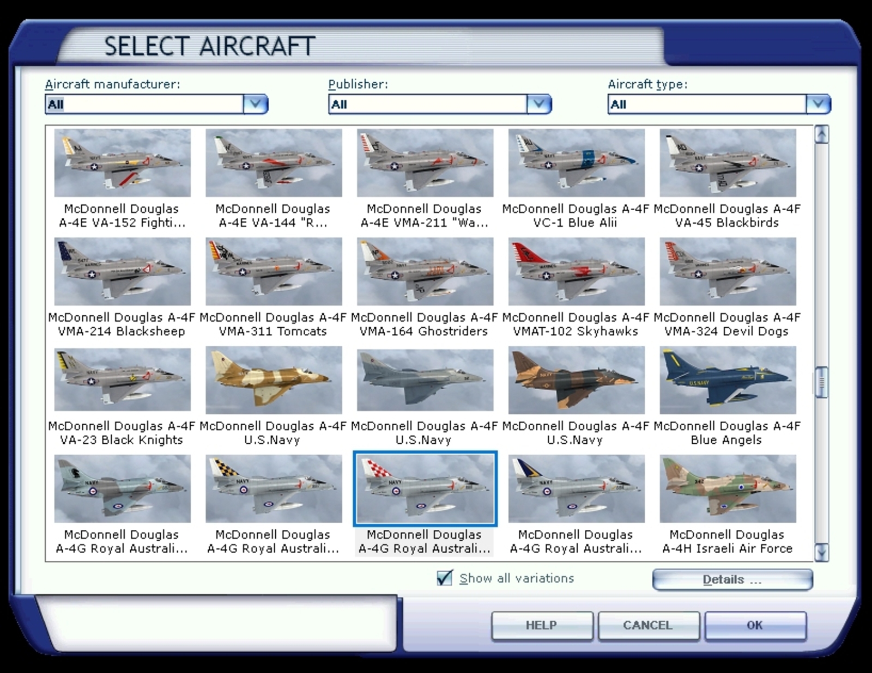The image size is (872, 673).
Task: Pick the desert-tan camouflage A-4F U.S.Navy aircraft
Action: (274, 380)
